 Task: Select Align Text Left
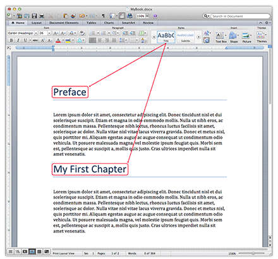(x=92, y=40)
